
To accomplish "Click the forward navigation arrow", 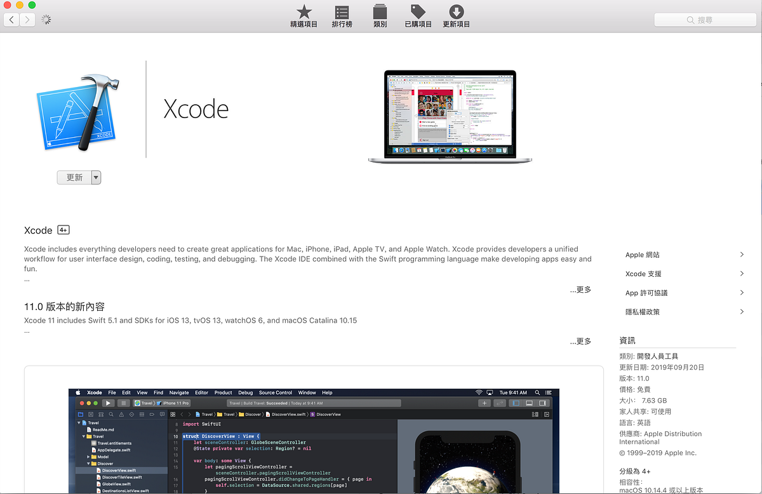I will (x=27, y=20).
